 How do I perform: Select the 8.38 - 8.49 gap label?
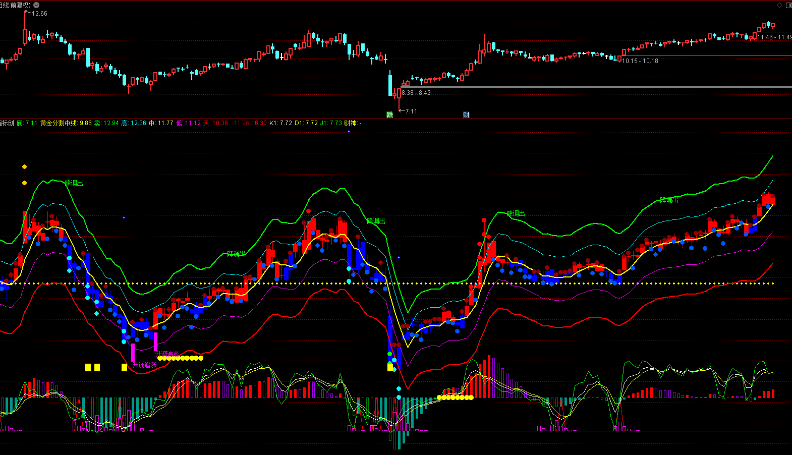(x=416, y=93)
